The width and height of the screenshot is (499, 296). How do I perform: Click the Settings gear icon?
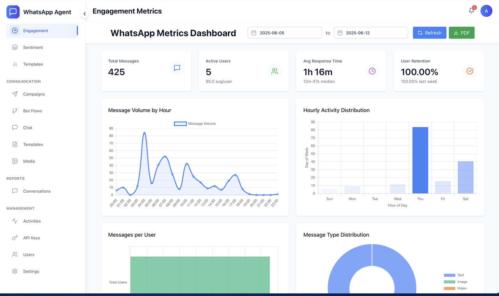[x=15, y=271]
